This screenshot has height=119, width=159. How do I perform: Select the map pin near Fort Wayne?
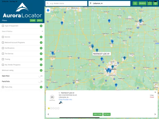[x=141, y=21]
